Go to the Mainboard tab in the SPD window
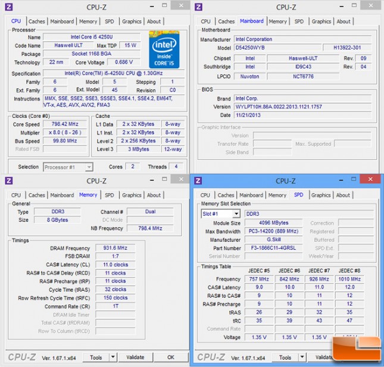384x367 pixels. 251,195
